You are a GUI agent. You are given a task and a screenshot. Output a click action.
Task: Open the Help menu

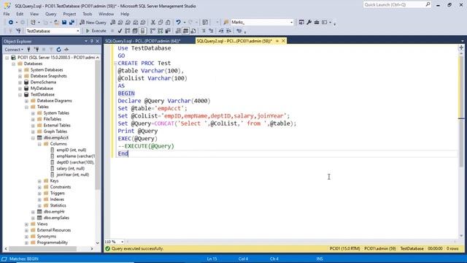[x=125, y=14]
